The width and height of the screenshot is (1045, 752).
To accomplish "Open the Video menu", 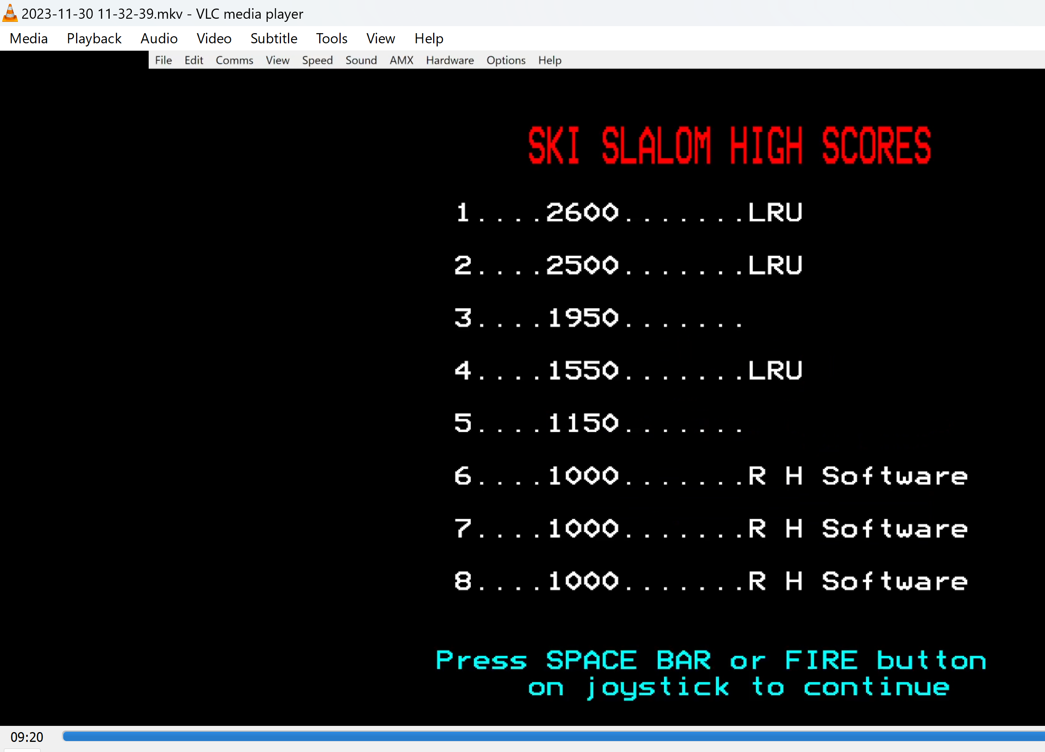I will click(x=214, y=39).
